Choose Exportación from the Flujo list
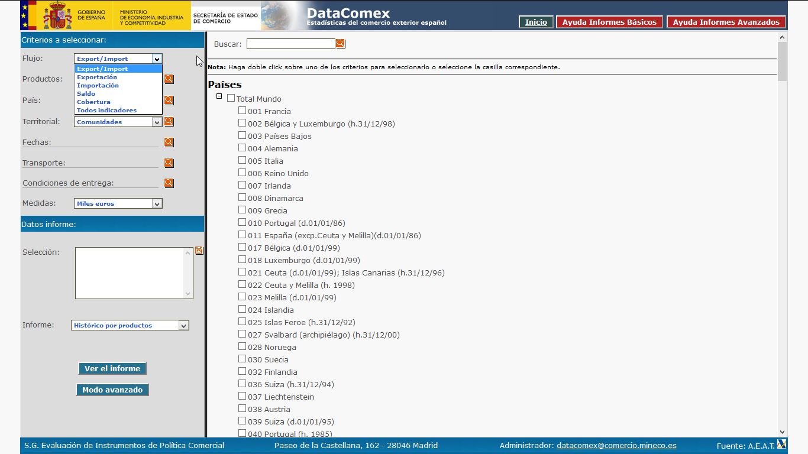This screenshot has height=454, width=808. (118, 77)
